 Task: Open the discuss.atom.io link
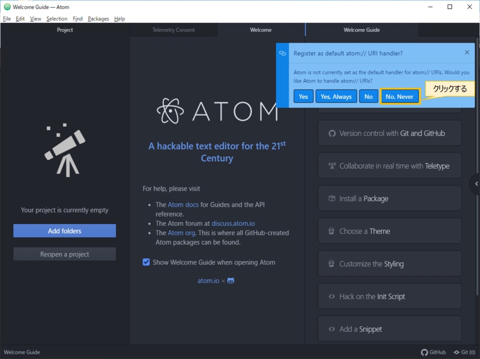(233, 224)
